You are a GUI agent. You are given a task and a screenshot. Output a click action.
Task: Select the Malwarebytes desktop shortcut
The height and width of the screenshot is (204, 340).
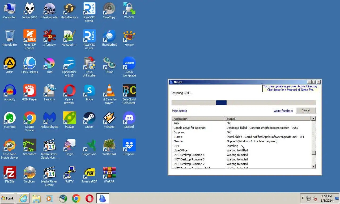click(x=49, y=120)
